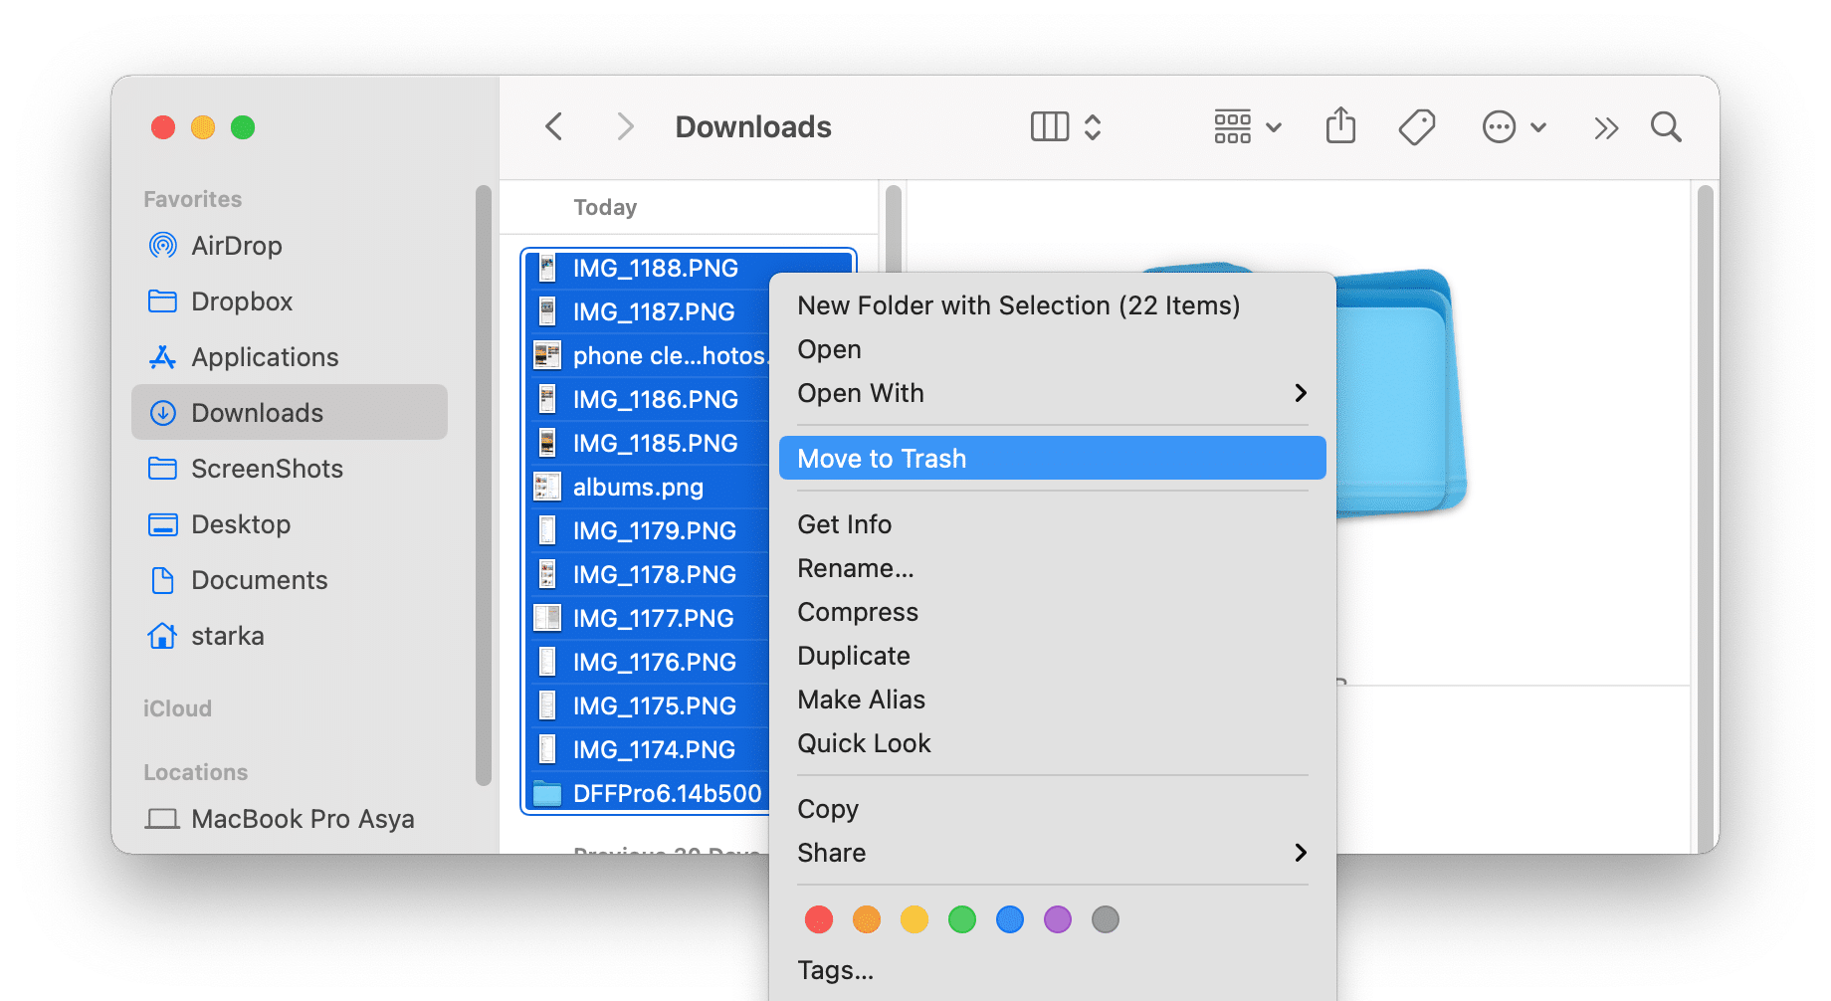Viewport: 1831px width, 1001px height.
Task: Open AirDrop from the sidebar
Action: [x=235, y=246]
